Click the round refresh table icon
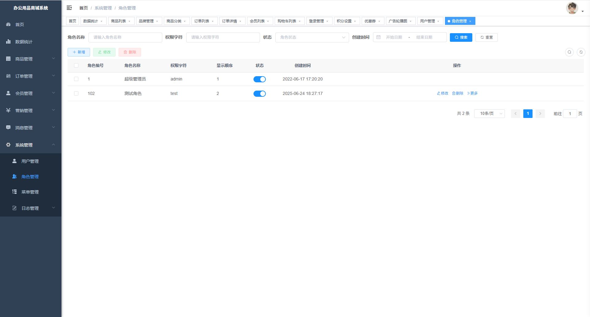Image resolution: width=590 pixels, height=317 pixels. click(x=581, y=52)
